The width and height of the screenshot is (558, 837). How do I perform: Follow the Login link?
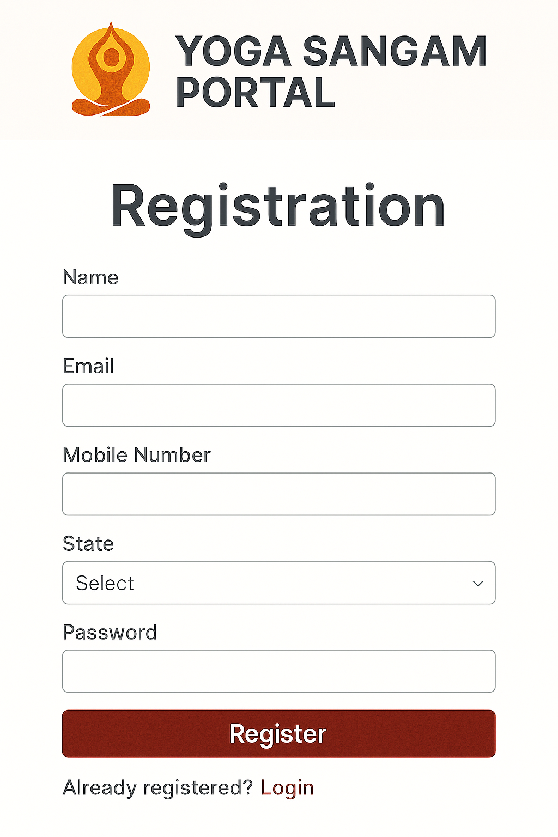(x=287, y=788)
